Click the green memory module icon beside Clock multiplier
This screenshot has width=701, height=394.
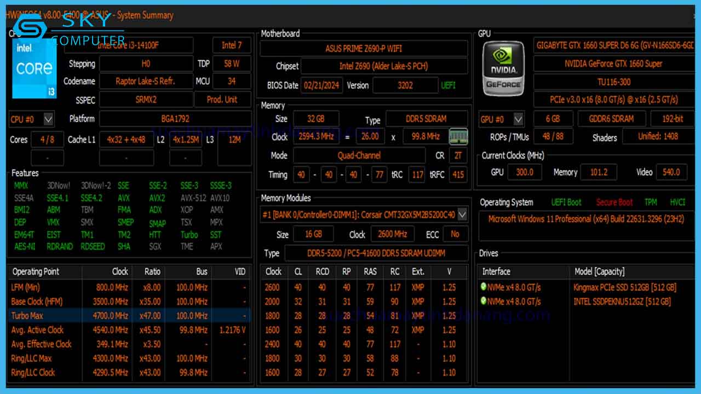coord(458,136)
